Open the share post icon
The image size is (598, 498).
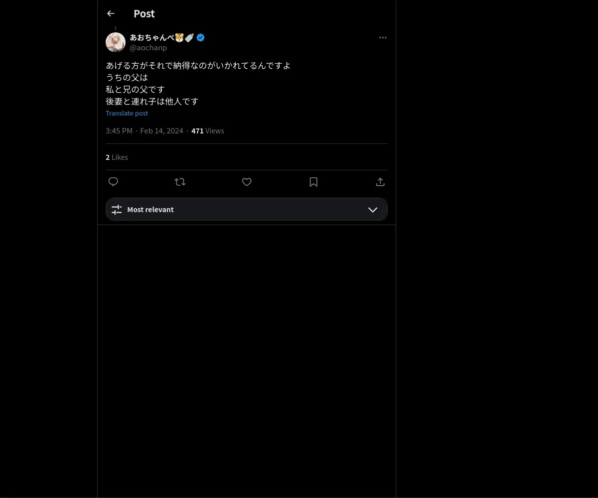[380, 182]
